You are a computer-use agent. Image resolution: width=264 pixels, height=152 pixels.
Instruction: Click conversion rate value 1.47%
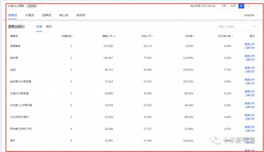pos(227,129)
